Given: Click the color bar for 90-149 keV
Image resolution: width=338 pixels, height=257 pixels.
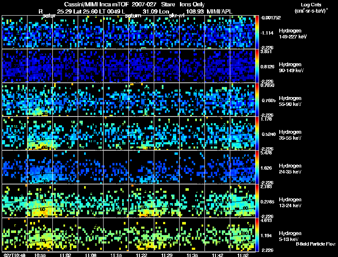Looking at the screenshot, I should pyautogui.click(x=257, y=66).
